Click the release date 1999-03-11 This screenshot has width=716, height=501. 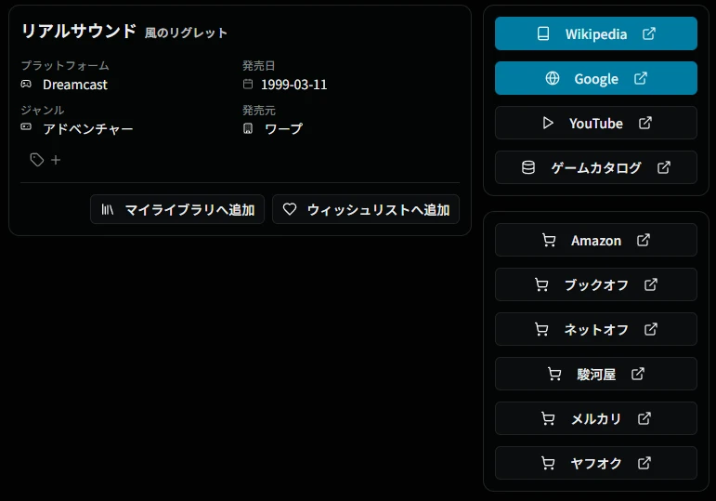point(293,85)
